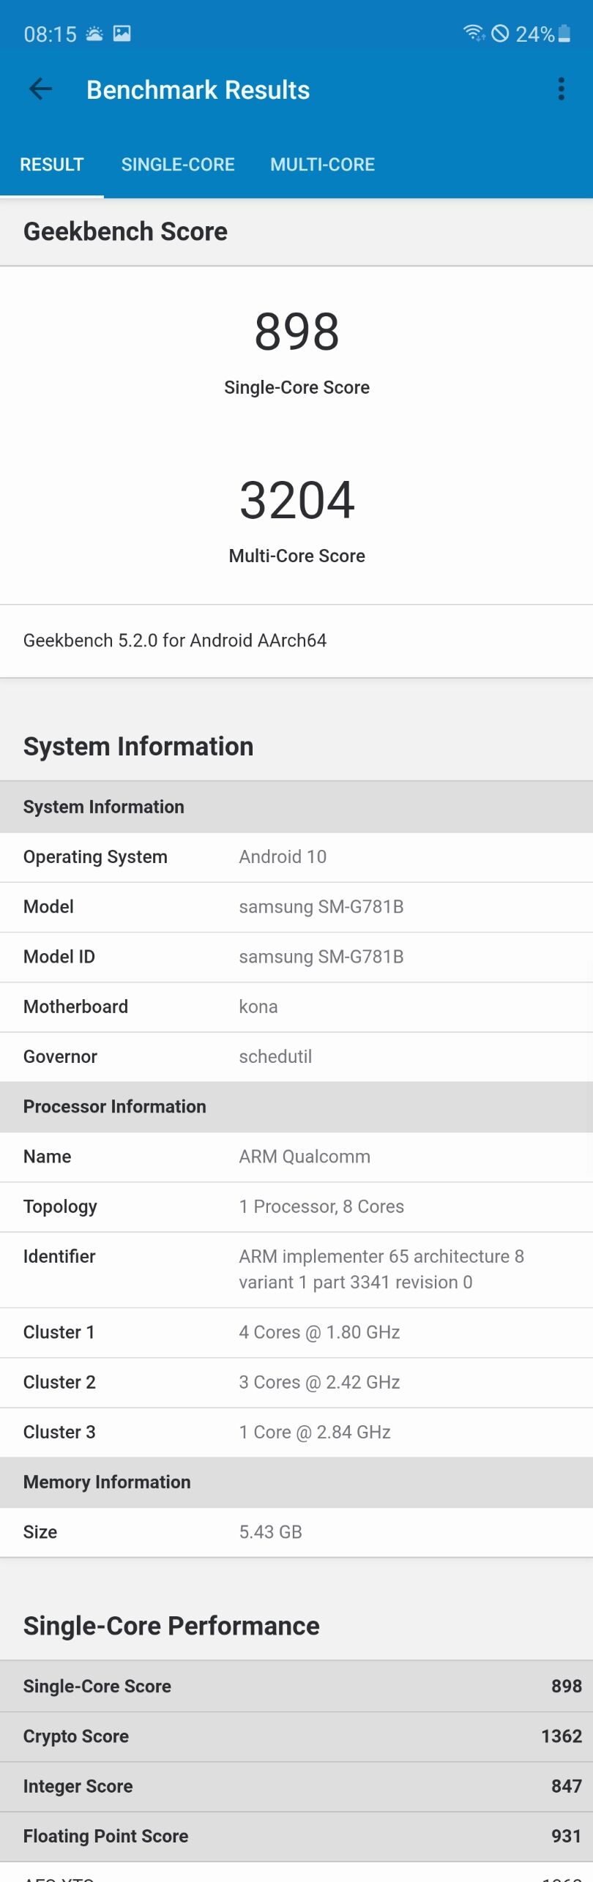Tap the do-not-disturb status icon
The height and width of the screenshot is (1882, 593).
point(500,34)
